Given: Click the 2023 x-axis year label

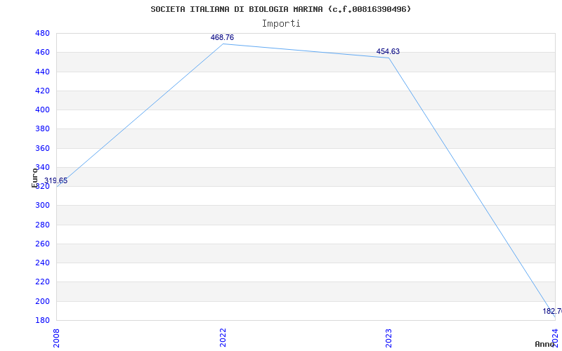Looking at the screenshot, I should pos(389,338).
